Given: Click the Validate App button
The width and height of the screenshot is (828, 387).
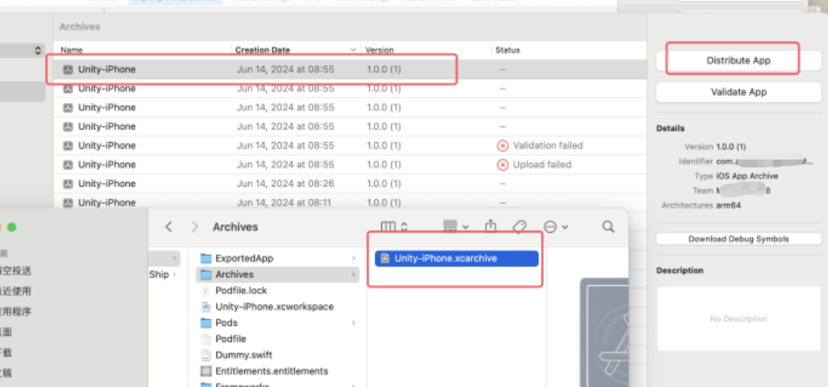Looking at the screenshot, I should [738, 92].
